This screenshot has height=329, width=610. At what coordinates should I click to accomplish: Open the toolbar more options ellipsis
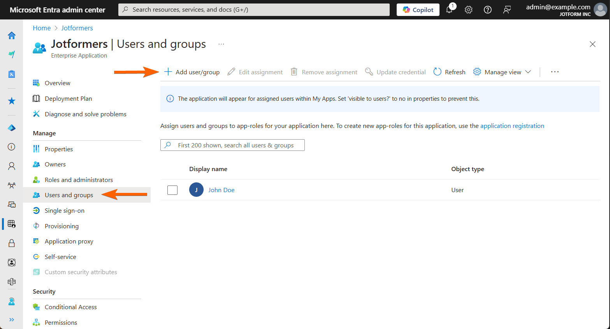tap(555, 72)
